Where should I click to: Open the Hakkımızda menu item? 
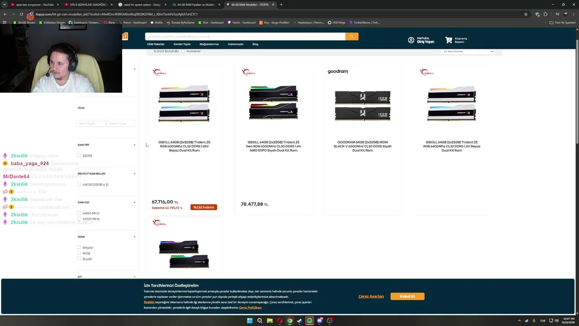pos(235,44)
